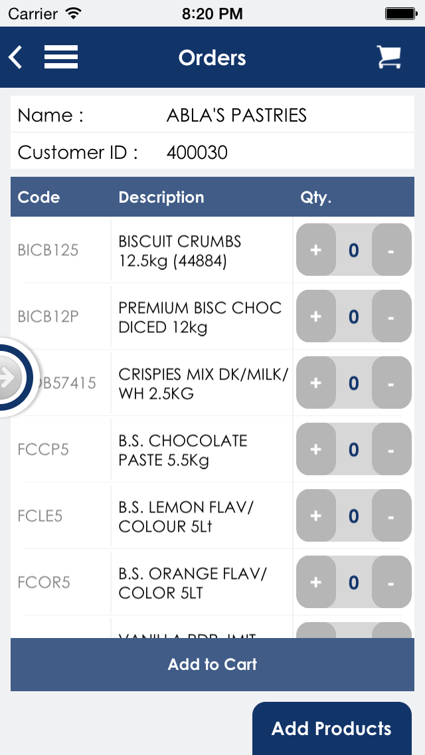Screen dimensions: 425x755
Task: Open the shopping cart
Action: coord(389,57)
